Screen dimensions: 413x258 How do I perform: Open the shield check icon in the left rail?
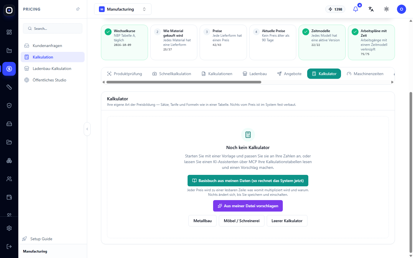click(x=9, y=105)
